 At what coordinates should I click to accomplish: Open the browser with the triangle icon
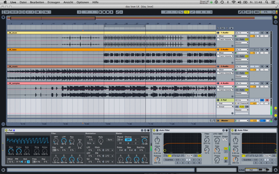point(3,17)
